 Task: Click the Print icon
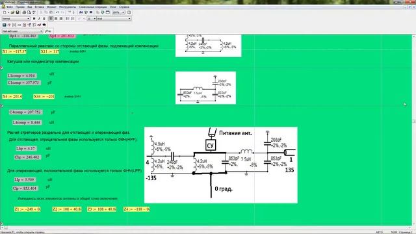coord(24,12)
